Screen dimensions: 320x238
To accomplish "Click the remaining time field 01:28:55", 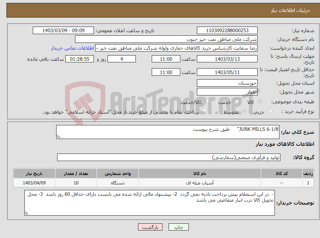I will [x=80, y=59].
